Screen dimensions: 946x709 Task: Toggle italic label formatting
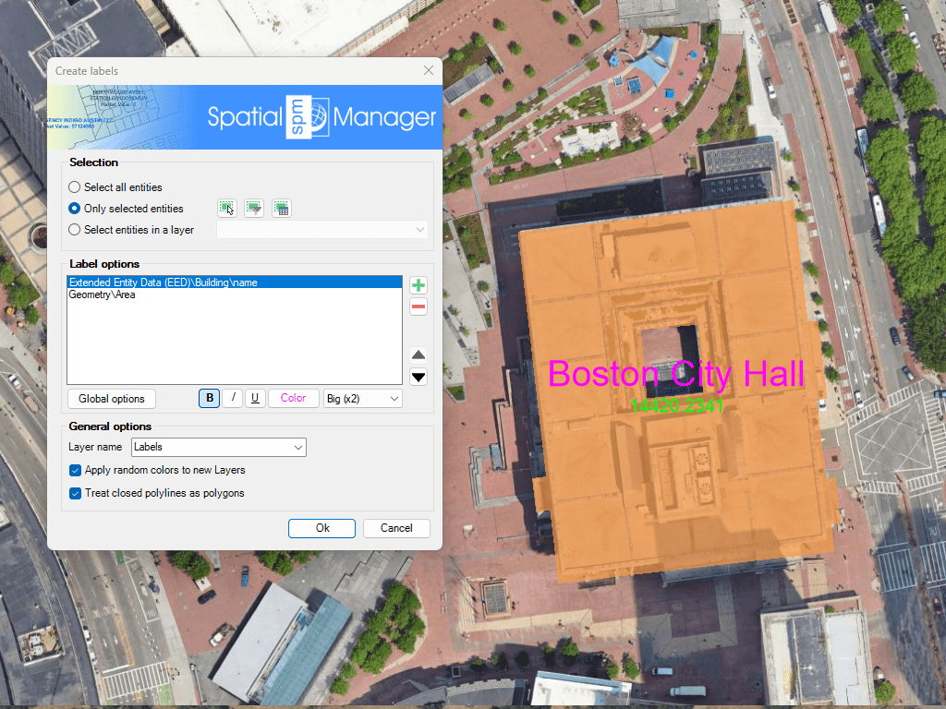tap(232, 399)
